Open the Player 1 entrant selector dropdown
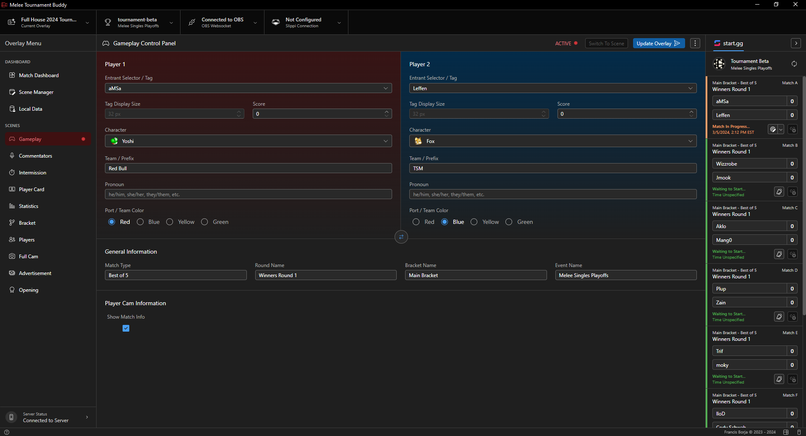This screenshot has width=806, height=436. (249, 88)
